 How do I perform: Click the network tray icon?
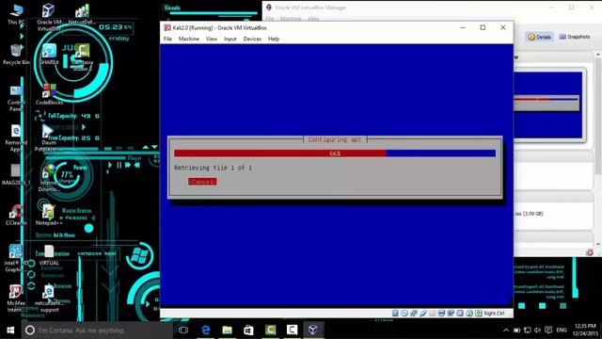pyautogui.click(x=528, y=331)
